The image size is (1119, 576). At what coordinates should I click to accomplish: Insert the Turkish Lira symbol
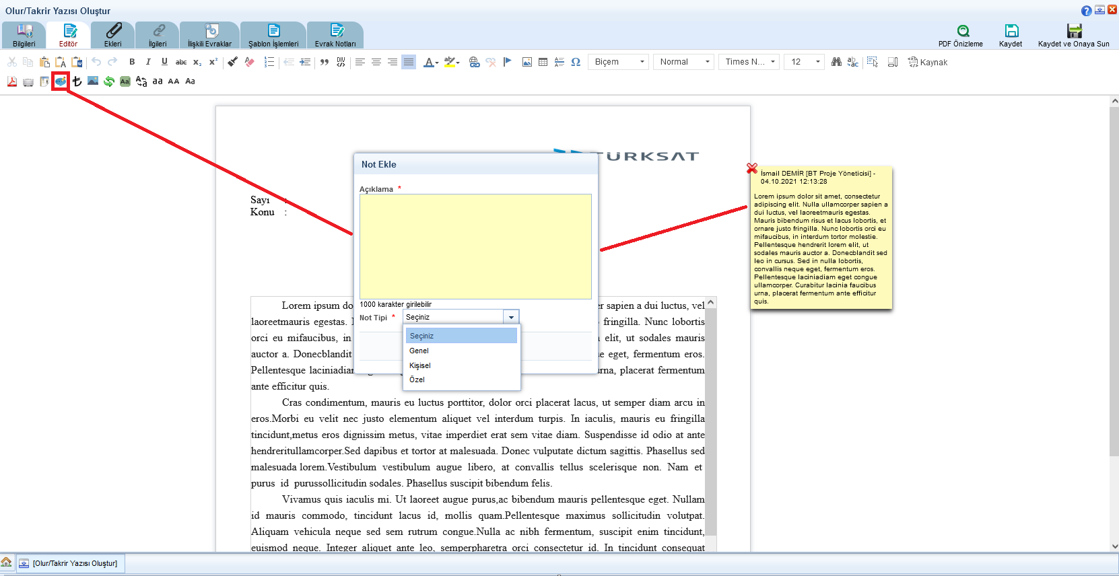click(x=77, y=81)
